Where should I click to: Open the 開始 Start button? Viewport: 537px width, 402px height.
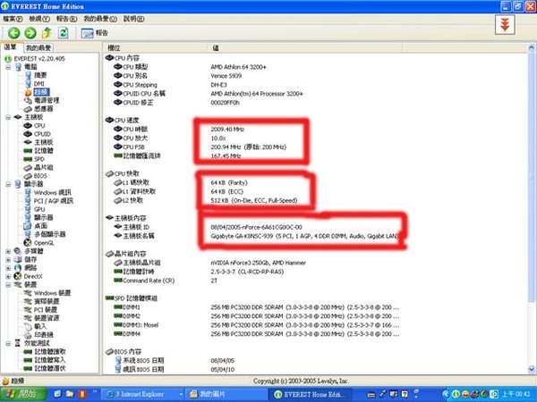[x=23, y=394]
